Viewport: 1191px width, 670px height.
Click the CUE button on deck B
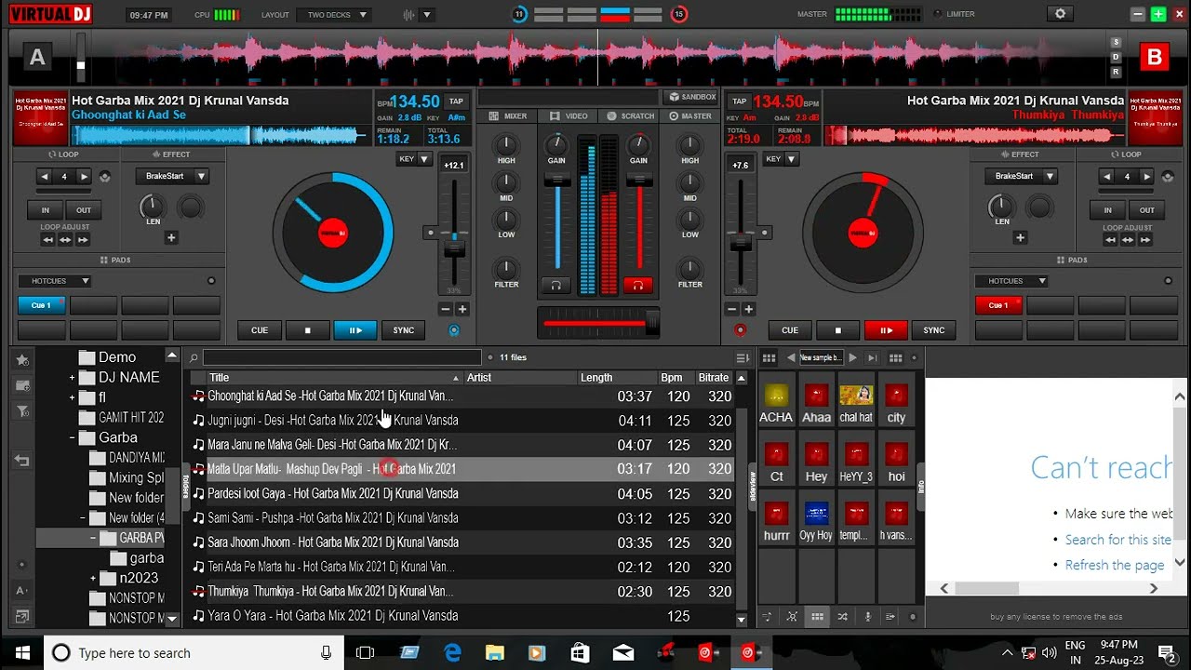click(x=790, y=329)
